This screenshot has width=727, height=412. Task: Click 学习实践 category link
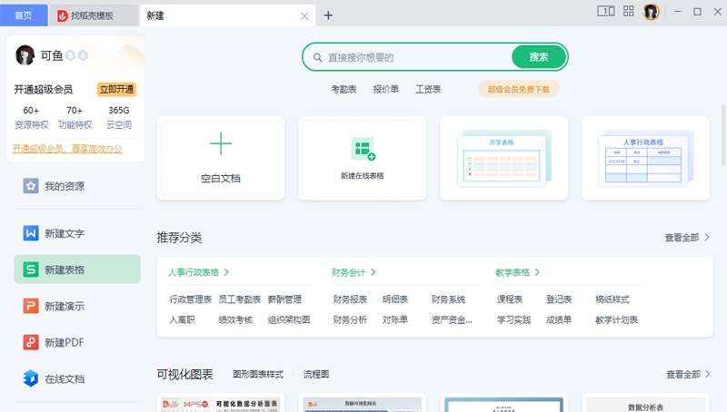tap(513, 319)
